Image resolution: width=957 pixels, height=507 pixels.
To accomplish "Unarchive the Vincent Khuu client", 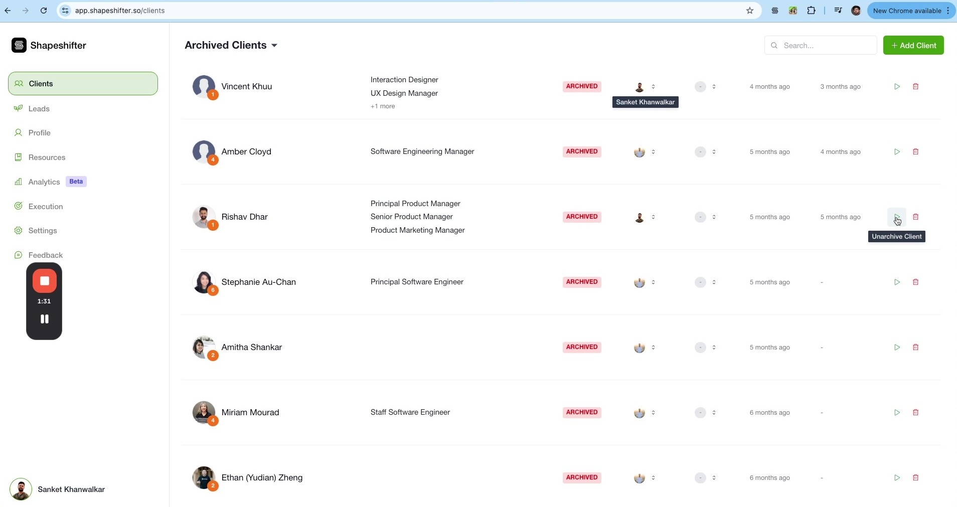I will [x=897, y=87].
